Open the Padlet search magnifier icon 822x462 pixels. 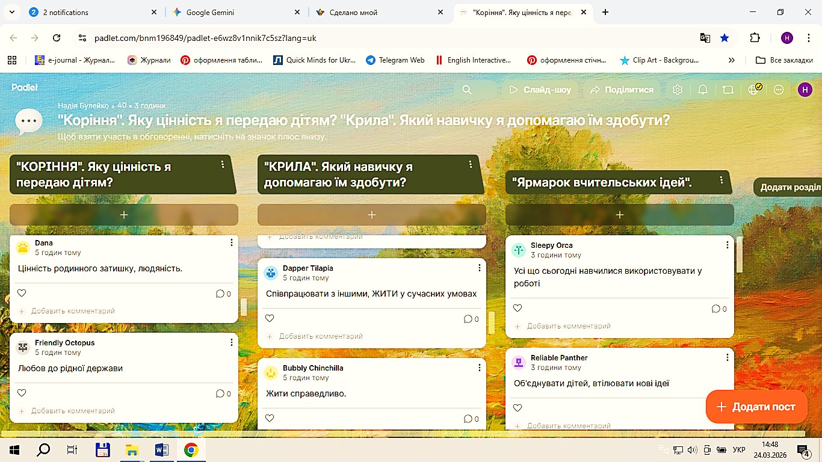[467, 90]
